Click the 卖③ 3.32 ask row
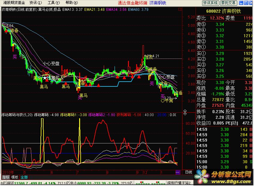 224,36
